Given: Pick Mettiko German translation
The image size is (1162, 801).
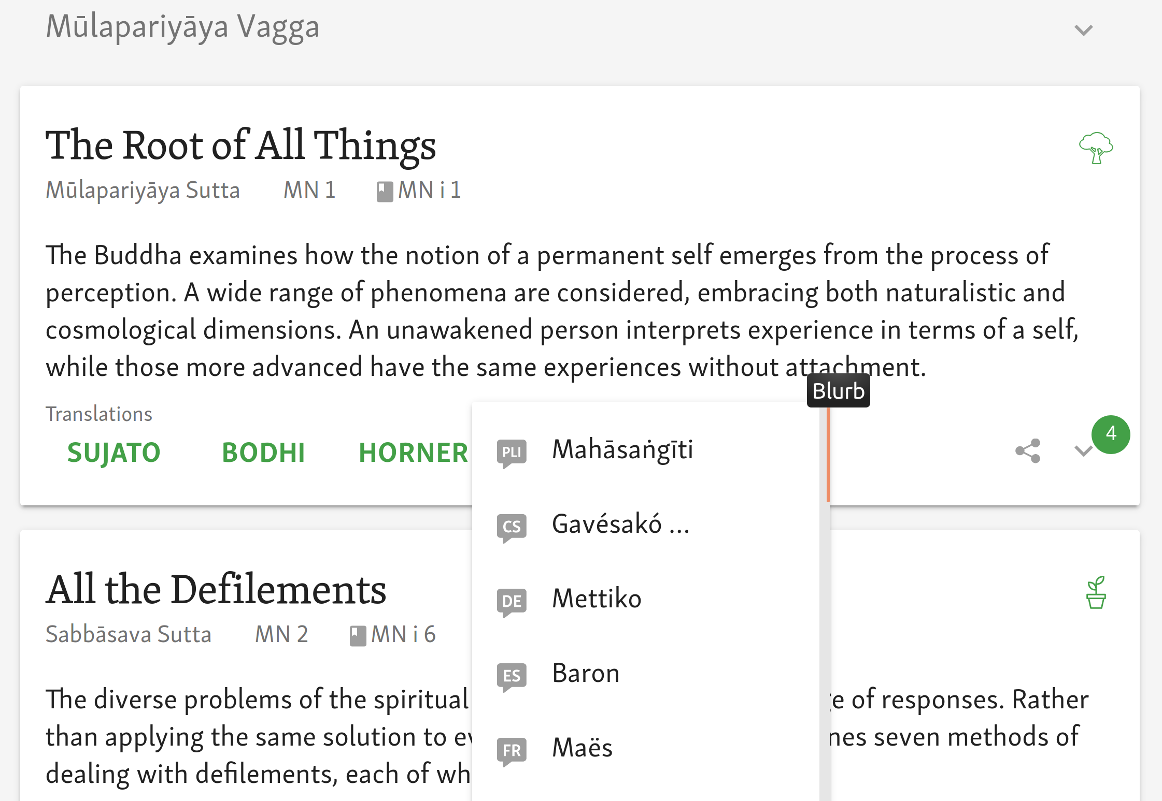Looking at the screenshot, I should coord(597,599).
